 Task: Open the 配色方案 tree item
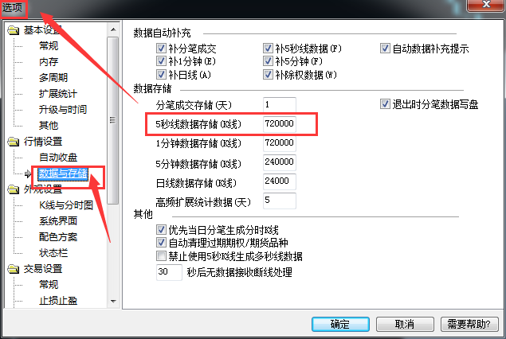pos(58,237)
